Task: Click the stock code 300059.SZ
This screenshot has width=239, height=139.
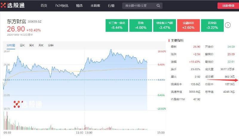Action: [x=35, y=22]
